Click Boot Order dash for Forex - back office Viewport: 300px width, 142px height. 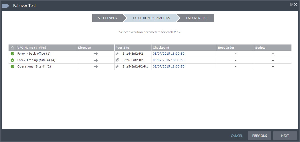click(x=236, y=54)
